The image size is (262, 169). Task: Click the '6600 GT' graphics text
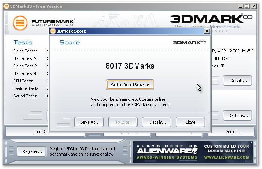221,58
